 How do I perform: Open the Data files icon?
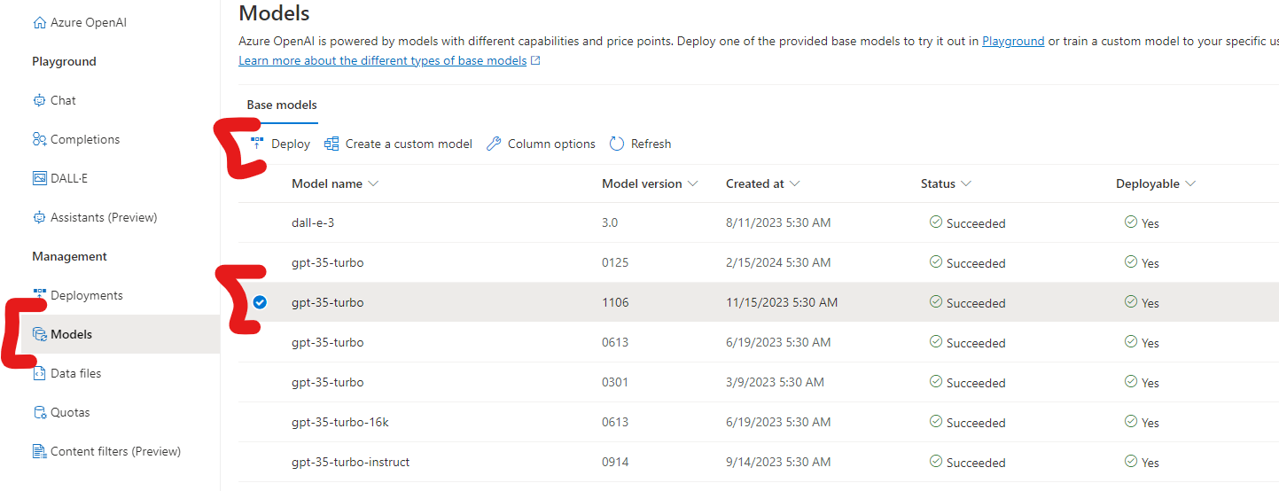39,373
